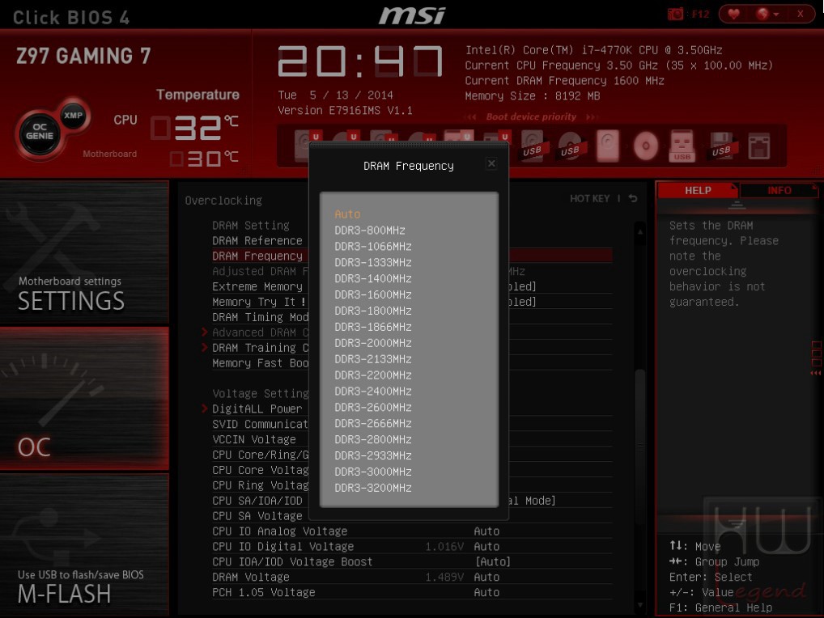The width and height of the screenshot is (824, 618).
Task: Select DDR3-3200MHz frequency
Action: click(x=372, y=488)
